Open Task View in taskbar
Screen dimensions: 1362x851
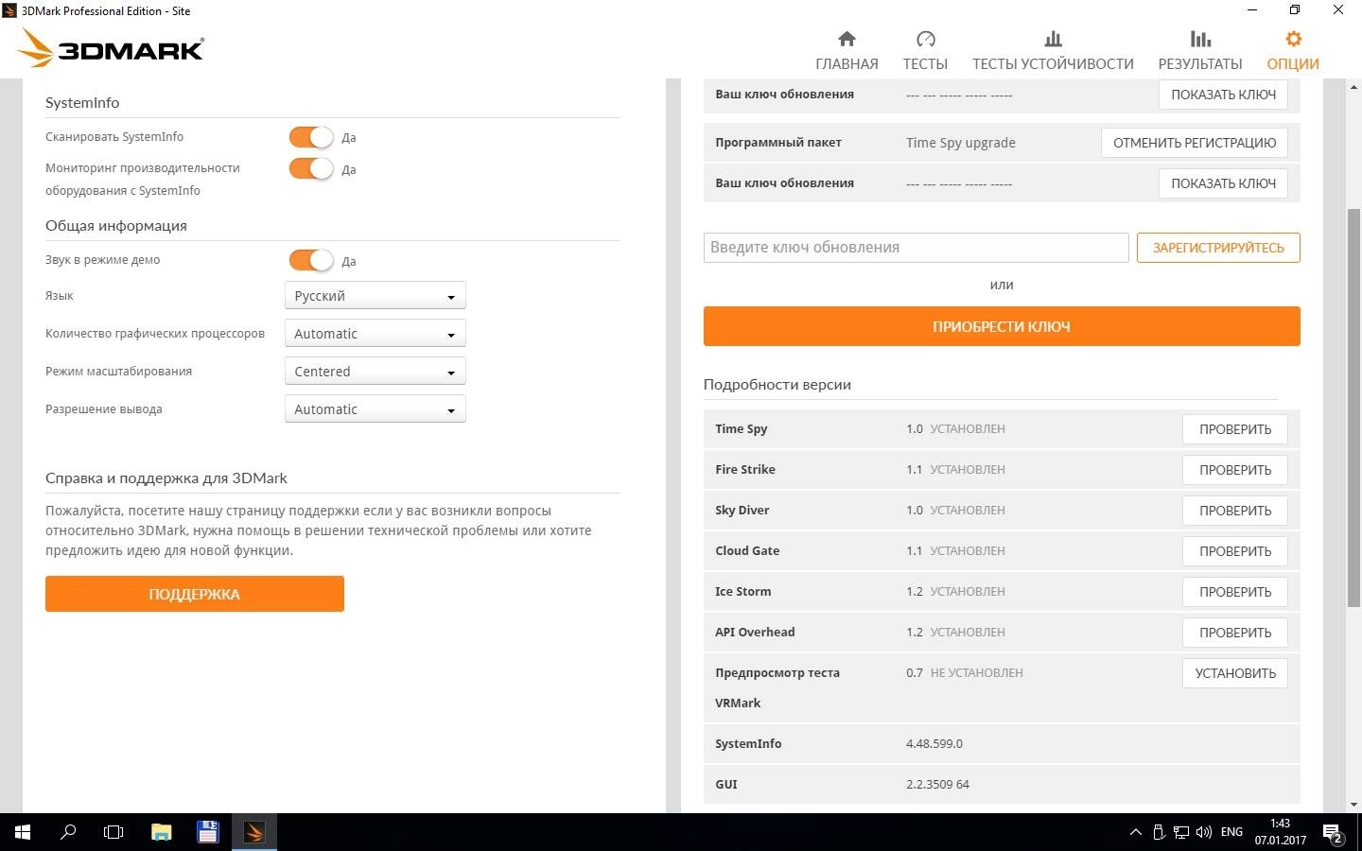113,832
